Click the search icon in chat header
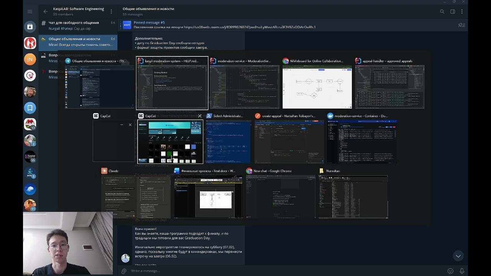 point(442,11)
